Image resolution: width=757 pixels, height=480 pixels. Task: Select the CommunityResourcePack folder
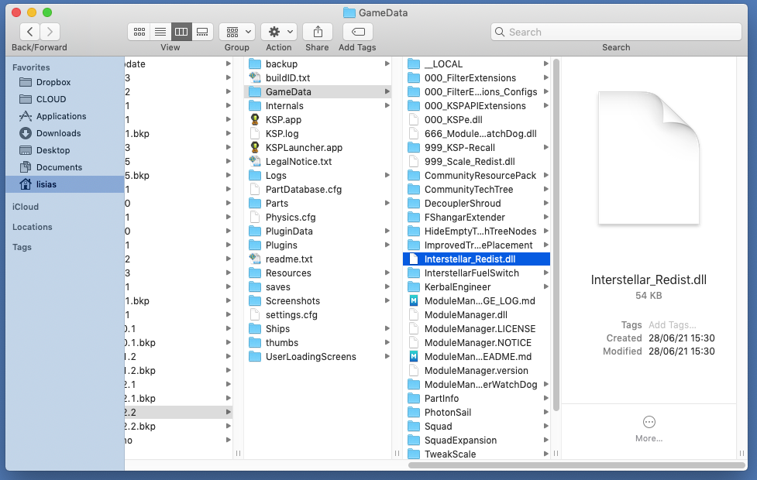[x=476, y=176]
